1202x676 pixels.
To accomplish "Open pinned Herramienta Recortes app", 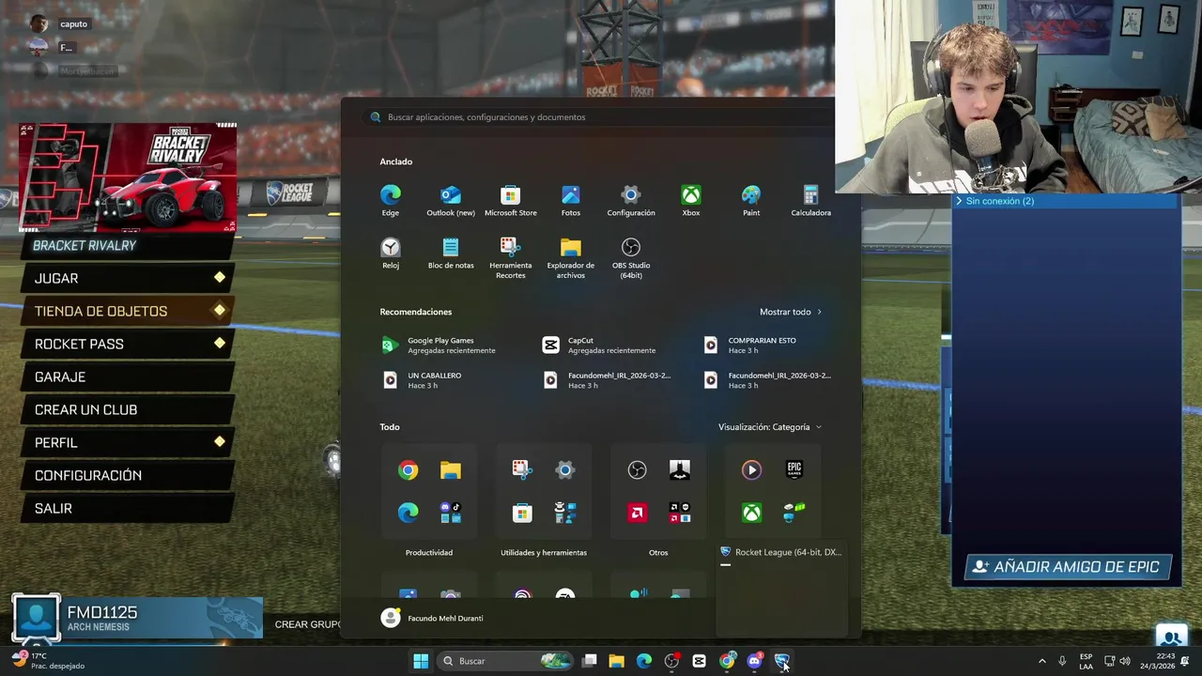I will pyautogui.click(x=511, y=258).
